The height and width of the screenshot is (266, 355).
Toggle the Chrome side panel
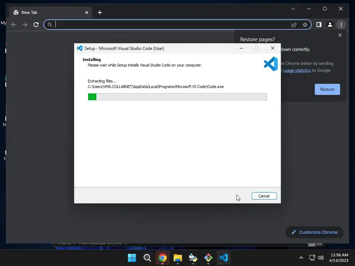click(x=319, y=25)
